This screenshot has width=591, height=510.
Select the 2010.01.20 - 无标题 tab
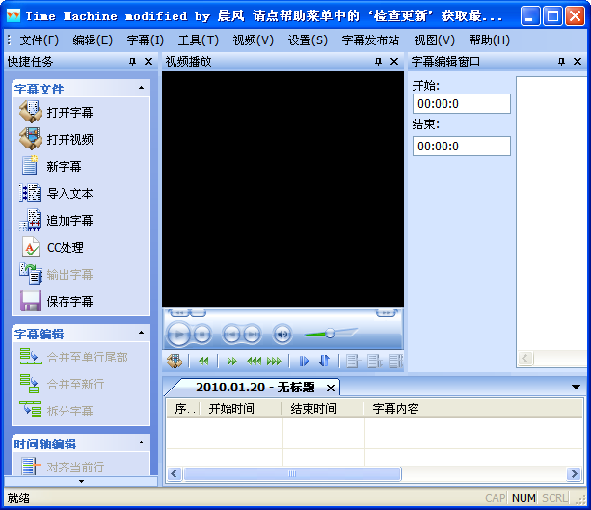[255, 388]
